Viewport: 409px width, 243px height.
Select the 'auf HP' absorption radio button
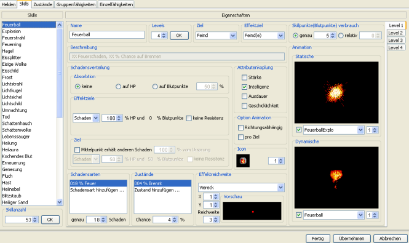click(119, 86)
